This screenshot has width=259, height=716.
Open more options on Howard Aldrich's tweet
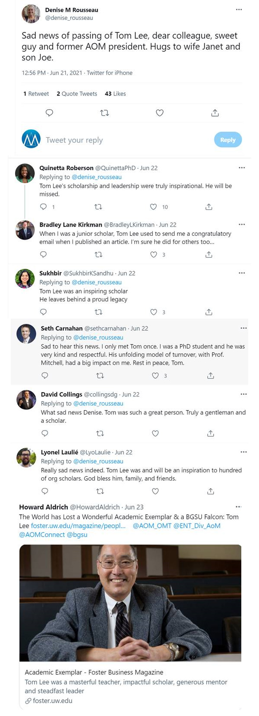tap(239, 507)
